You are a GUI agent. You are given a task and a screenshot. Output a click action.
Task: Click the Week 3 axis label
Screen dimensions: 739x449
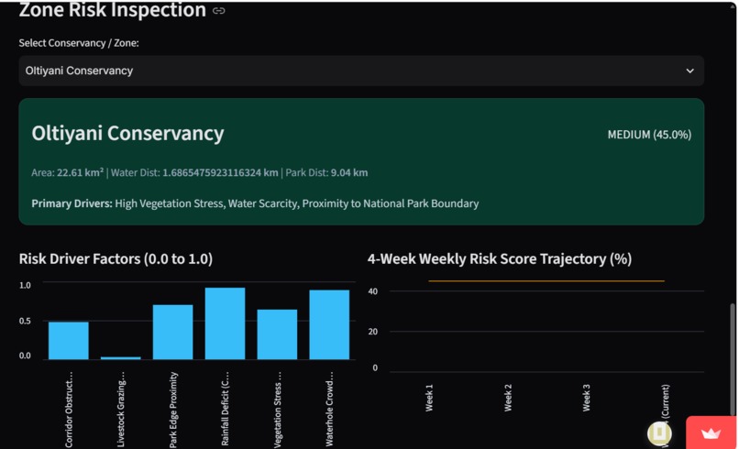point(586,398)
